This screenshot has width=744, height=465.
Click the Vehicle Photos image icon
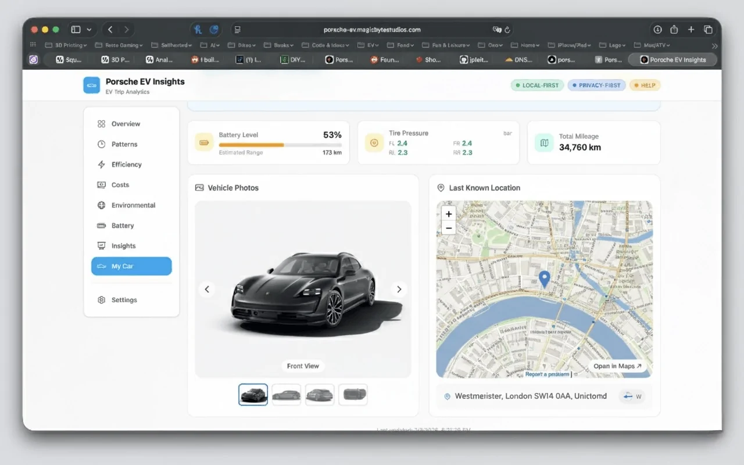click(x=199, y=188)
